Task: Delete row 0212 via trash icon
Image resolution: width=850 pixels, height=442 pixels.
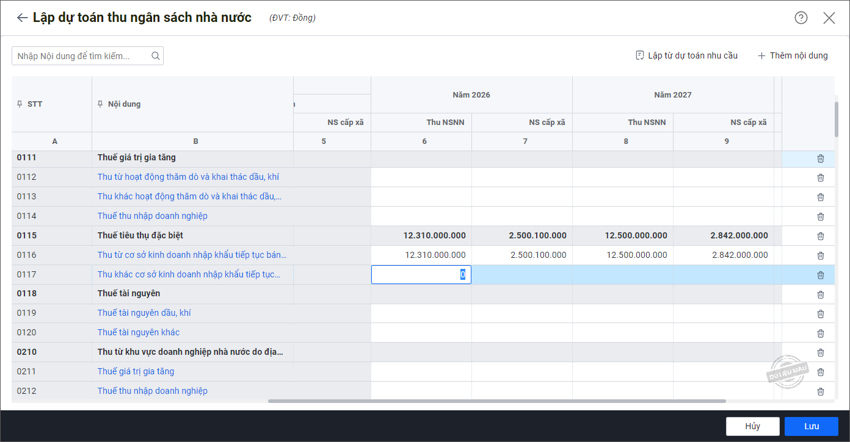Action: [x=820, y=391]
